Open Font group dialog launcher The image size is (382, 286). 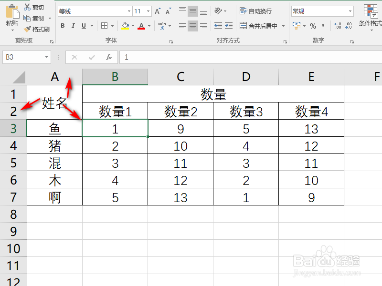point(171,42)
